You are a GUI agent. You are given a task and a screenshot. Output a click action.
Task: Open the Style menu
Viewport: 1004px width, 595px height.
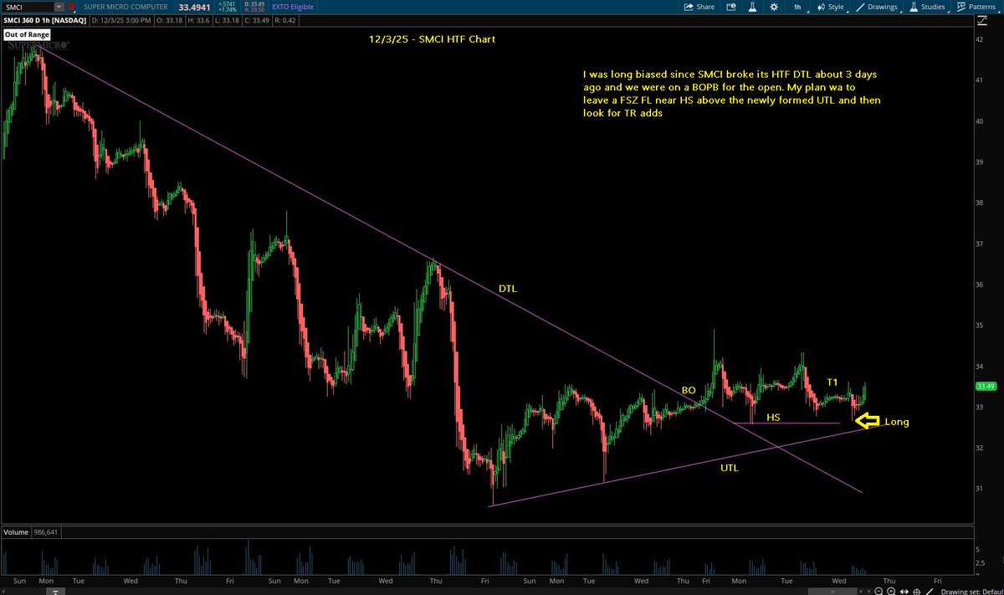pyautogui.click(x=831, y=7)
